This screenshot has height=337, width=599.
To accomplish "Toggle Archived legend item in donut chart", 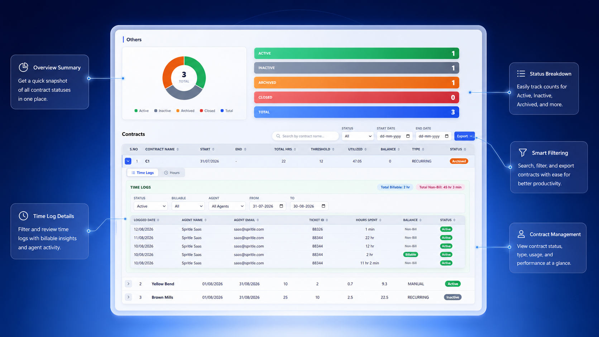I will click(x=185, y=111).
